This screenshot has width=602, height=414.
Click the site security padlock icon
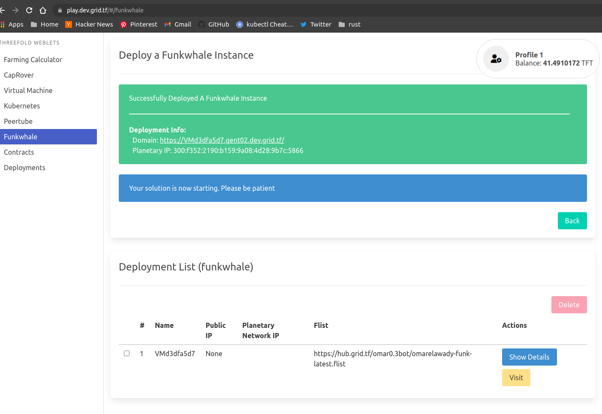tap(61, 10)
